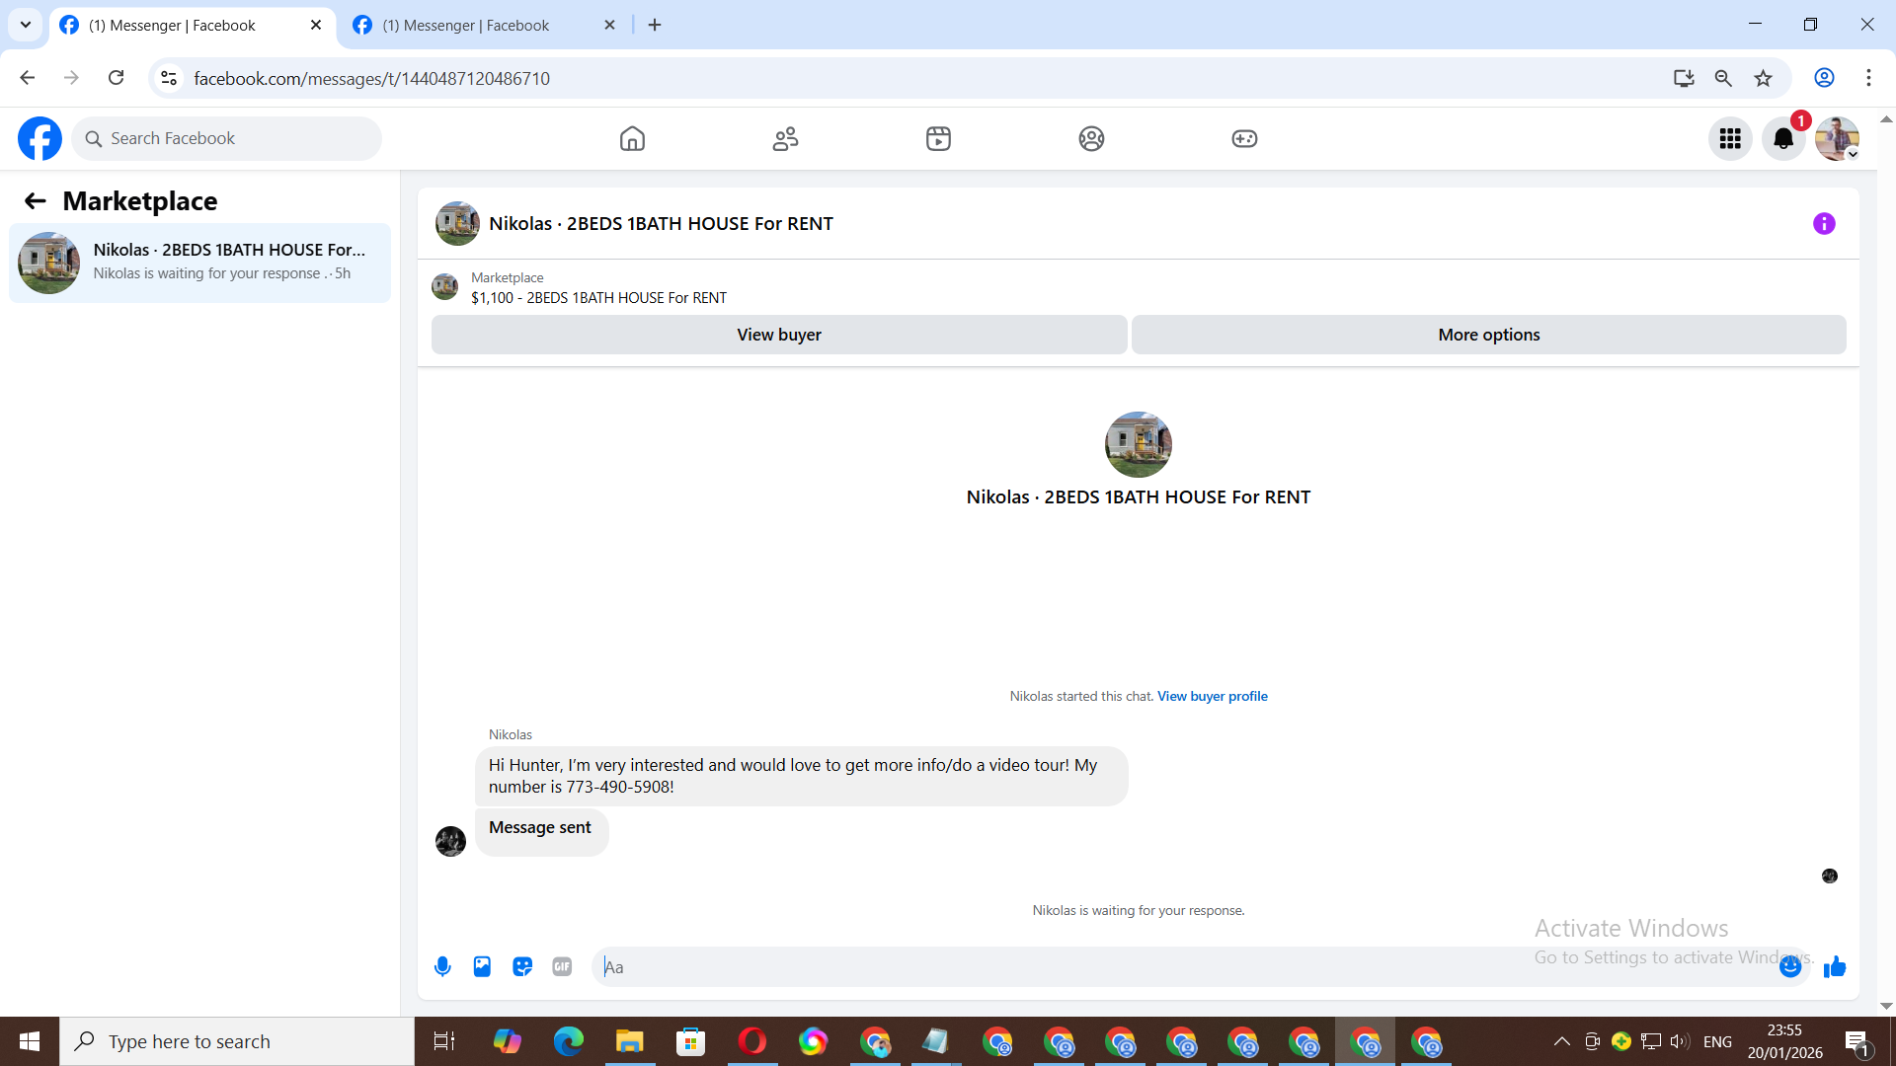Click the Windows taskbar search box
The width and height of the screenshot is (1896, 1066).
click(x=237, y=1041)
